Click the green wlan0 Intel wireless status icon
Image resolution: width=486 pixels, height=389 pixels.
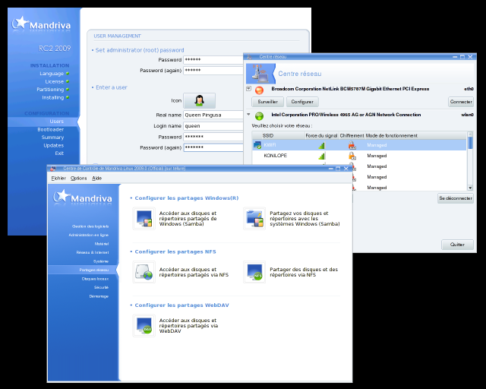coord(259,116)
